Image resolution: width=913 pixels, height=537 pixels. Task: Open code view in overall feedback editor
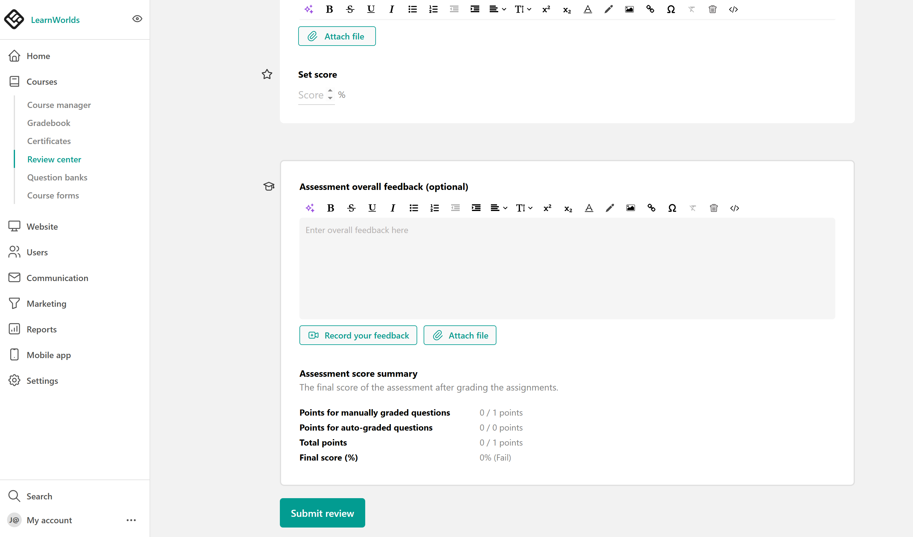coord(734,208)
